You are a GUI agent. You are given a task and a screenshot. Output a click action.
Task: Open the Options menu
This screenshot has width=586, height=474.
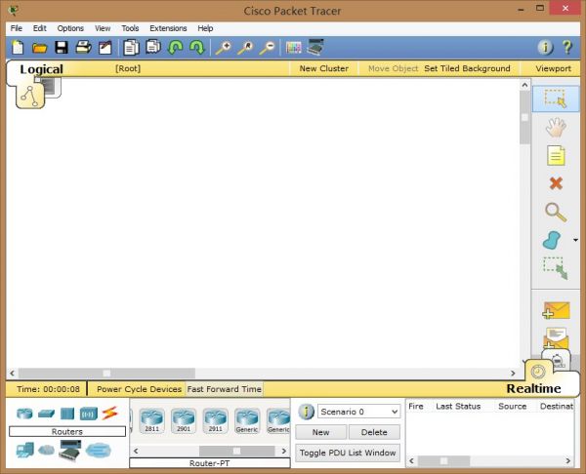(70, 28)
